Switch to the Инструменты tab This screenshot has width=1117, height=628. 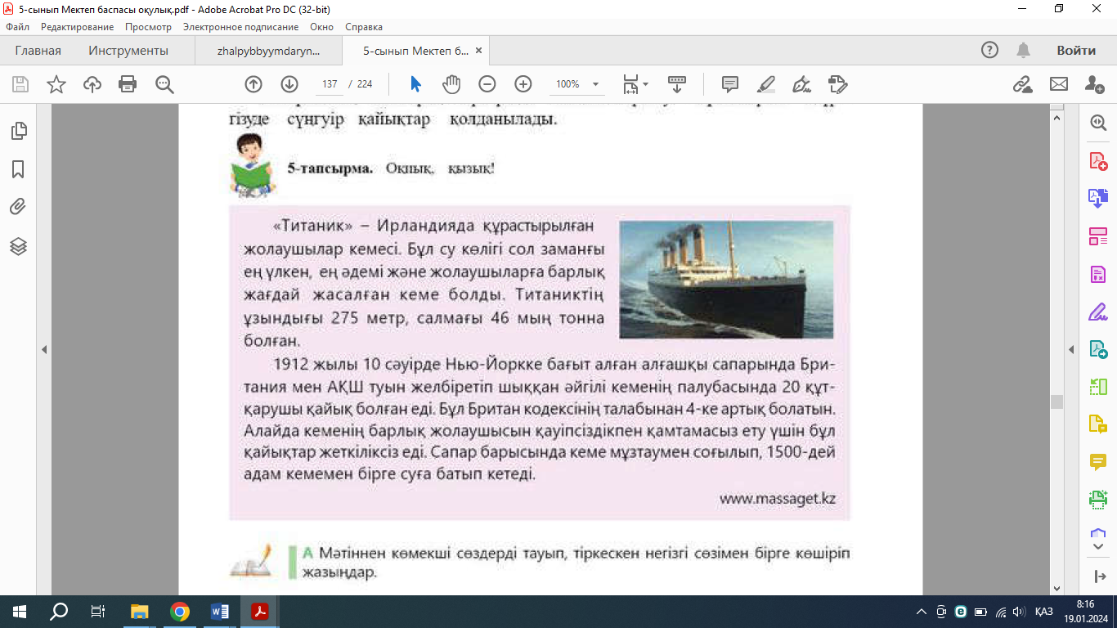point(128,51)
